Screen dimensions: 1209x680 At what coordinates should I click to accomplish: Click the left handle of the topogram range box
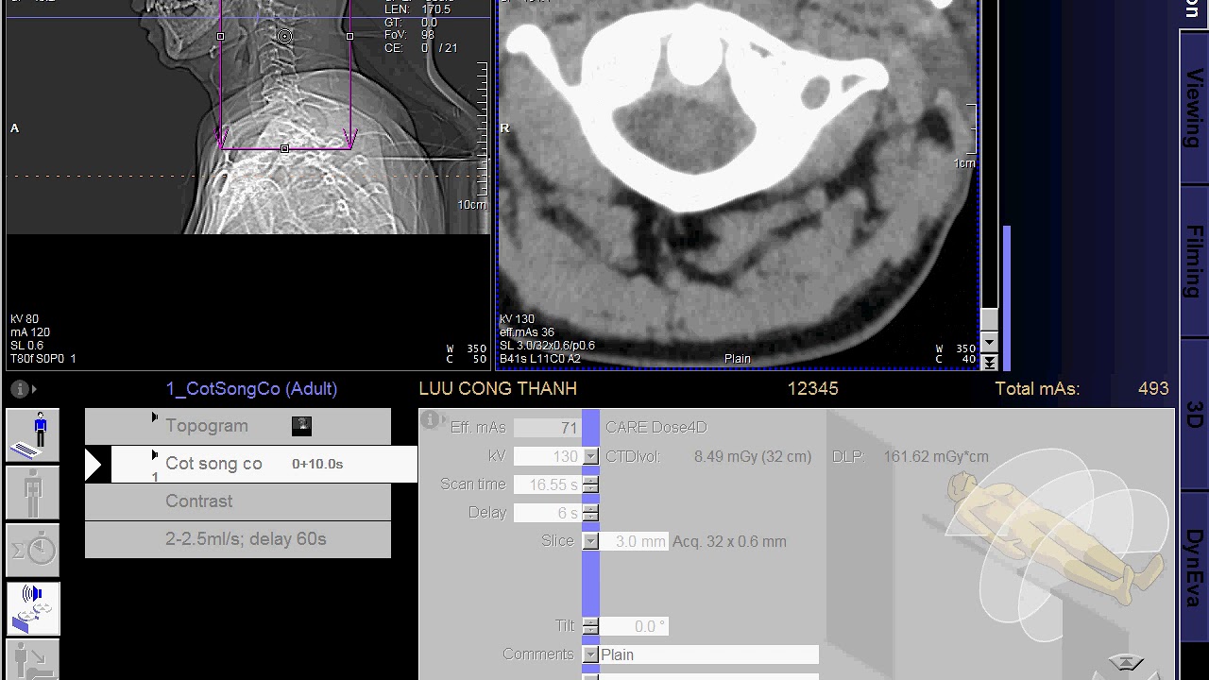220,37
